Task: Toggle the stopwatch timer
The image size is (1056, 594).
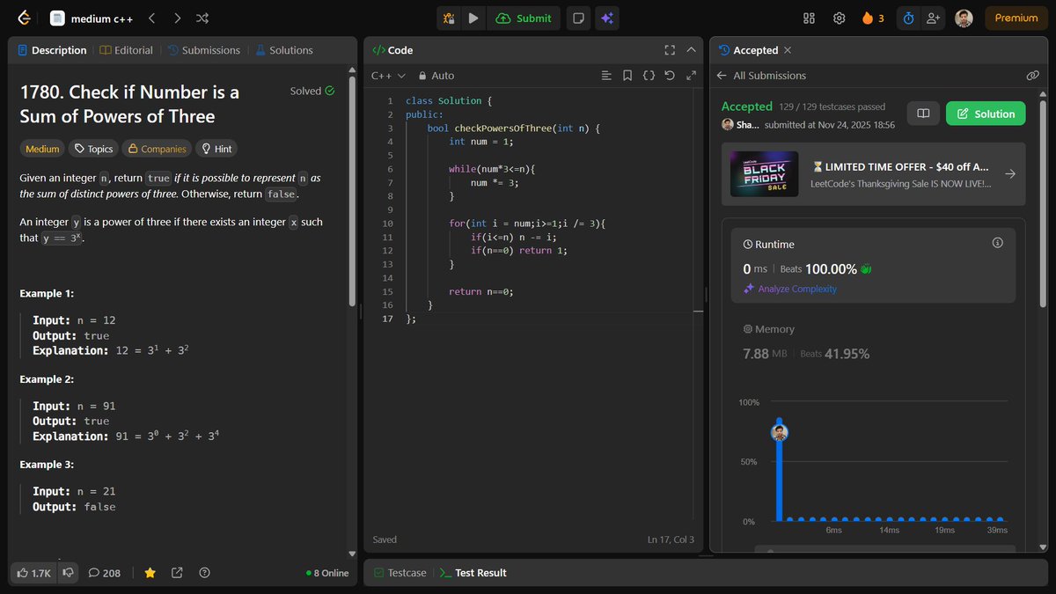Action: 908,18
